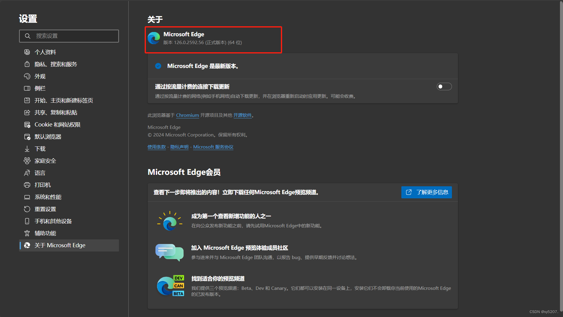Click the Profile icon in sidebar
The width and height of the screenshot is (563, 317).
coord(27,52)
